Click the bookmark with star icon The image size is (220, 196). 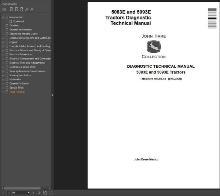[x=22, y=9]
